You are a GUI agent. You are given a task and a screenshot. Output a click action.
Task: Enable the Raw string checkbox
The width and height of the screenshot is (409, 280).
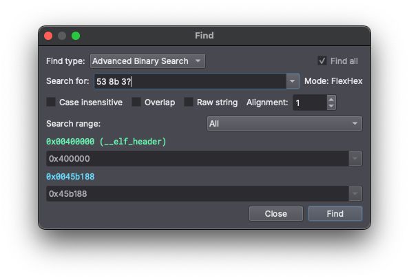[189, 102]
